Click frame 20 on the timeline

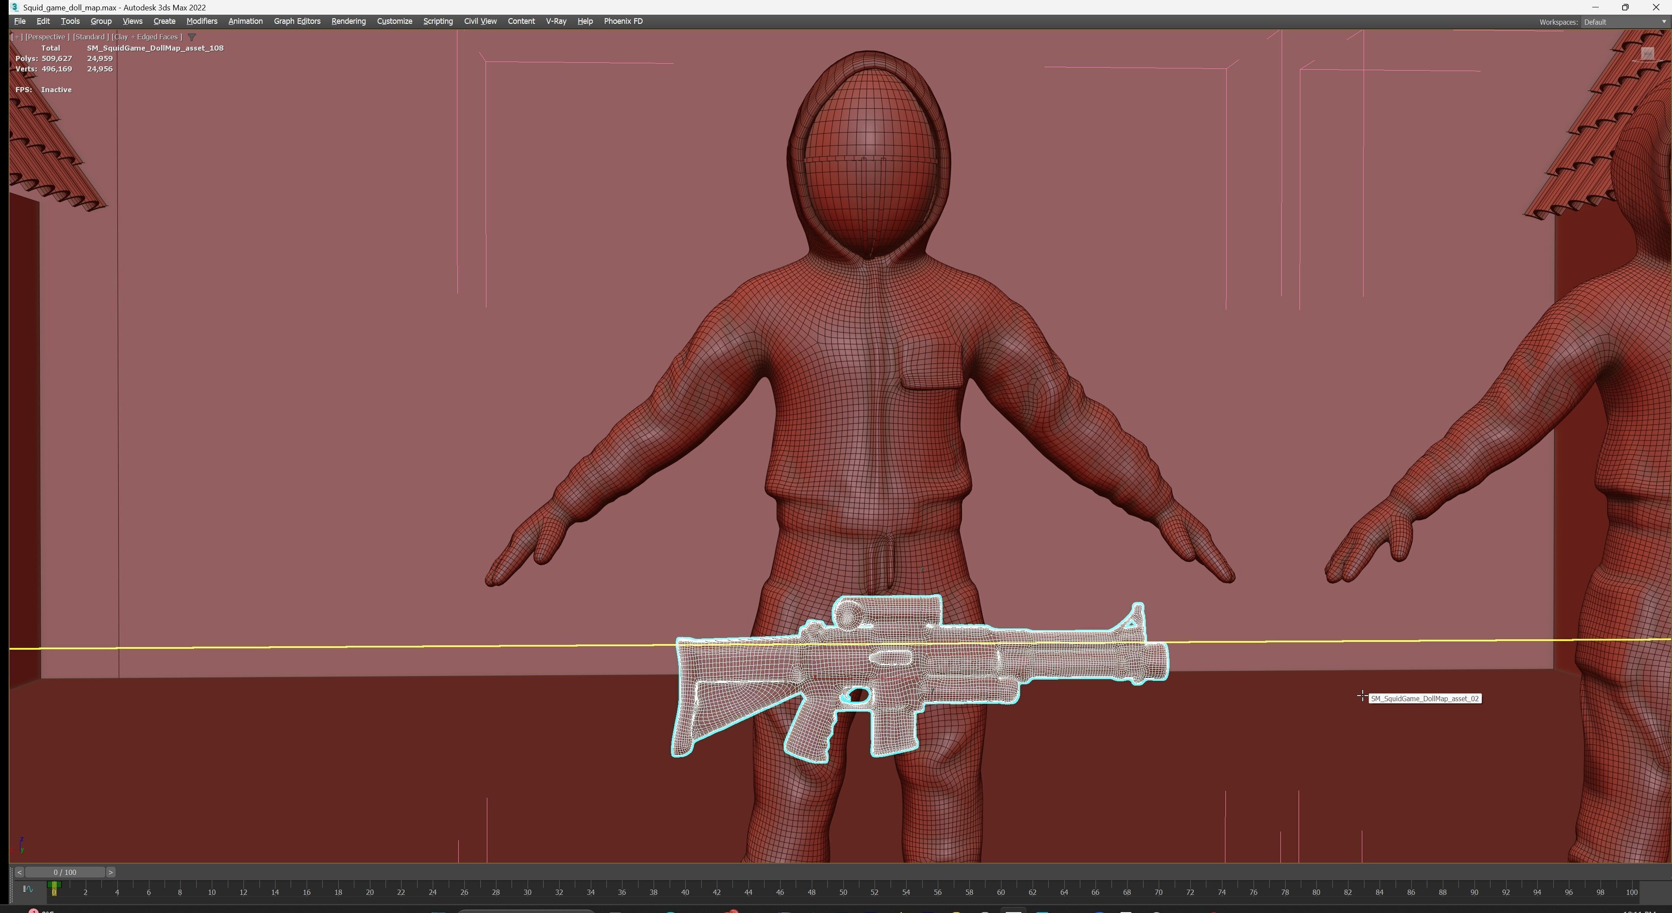(x=369, y=892)
